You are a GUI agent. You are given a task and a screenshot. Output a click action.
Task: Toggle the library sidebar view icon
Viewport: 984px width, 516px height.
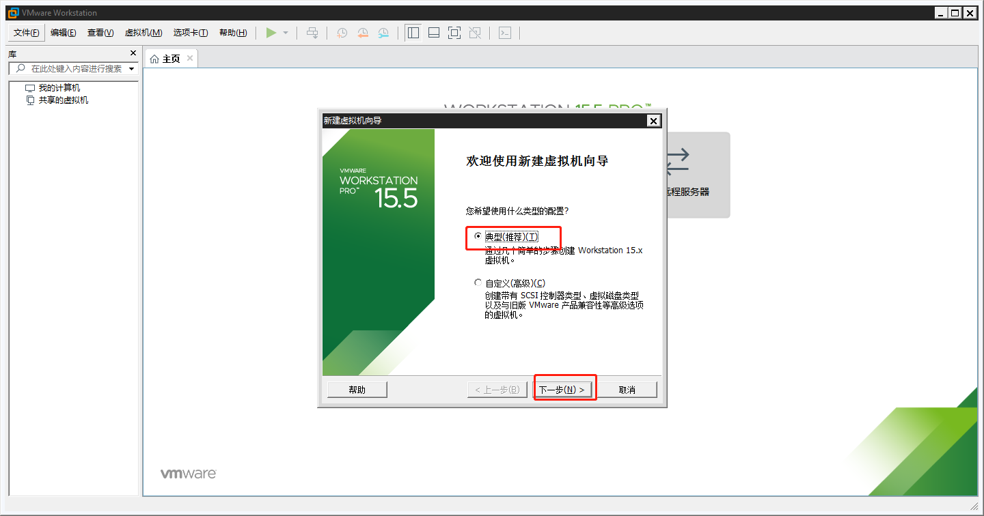(413, 33)
